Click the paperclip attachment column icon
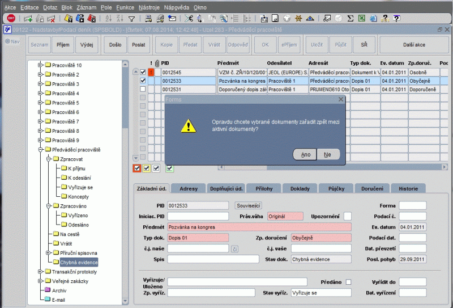The height and width of the screenshot is (308, 453). point(157,63)
